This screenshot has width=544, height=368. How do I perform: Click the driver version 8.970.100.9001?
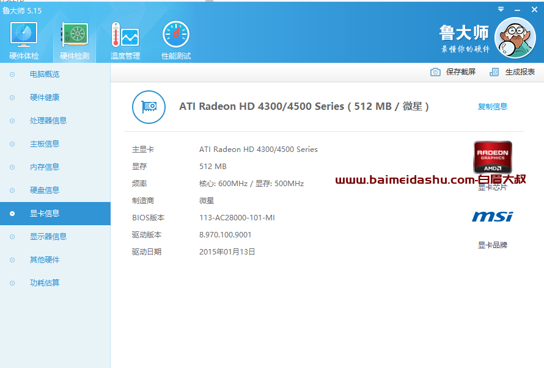coord(225,234)
